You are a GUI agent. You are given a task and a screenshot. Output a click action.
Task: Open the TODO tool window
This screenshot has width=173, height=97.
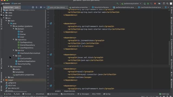97,94
